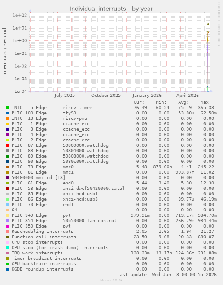
Task: Click the CPU backtrace interrupts label
Action: tap(44, 264)
